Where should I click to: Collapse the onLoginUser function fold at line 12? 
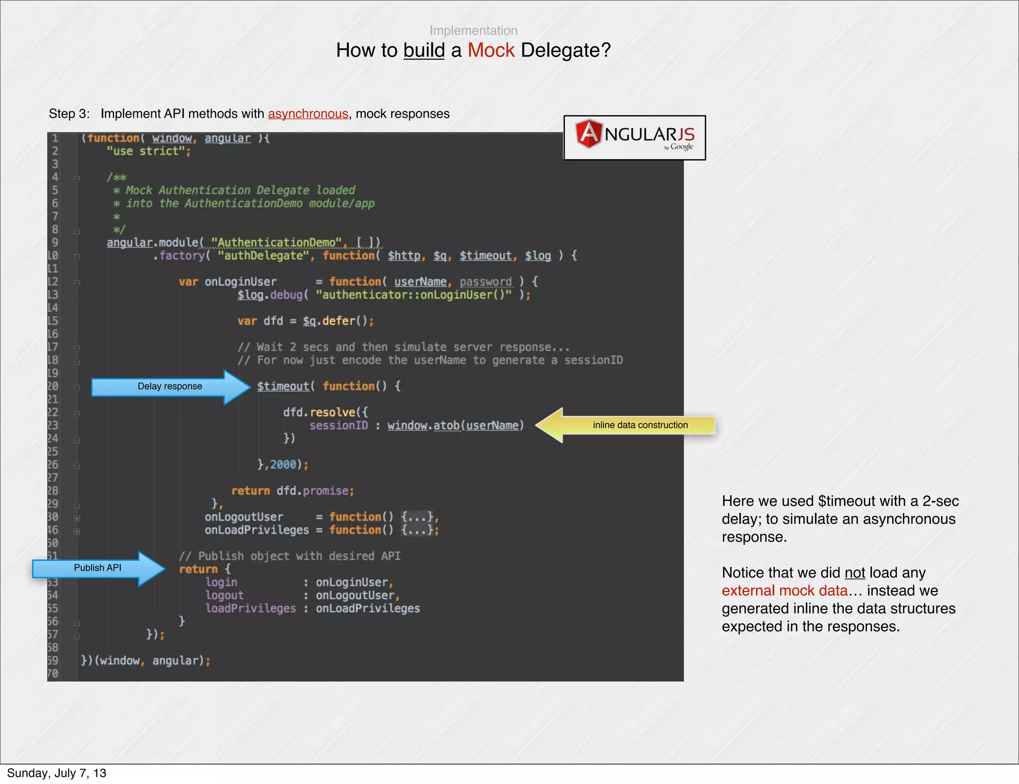[77, 283]
